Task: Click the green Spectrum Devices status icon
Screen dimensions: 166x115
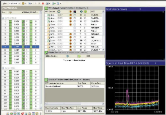Action: pos(46,80)
